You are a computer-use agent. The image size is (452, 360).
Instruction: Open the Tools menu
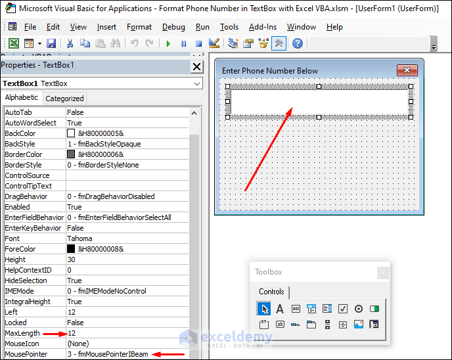[229, 27]
